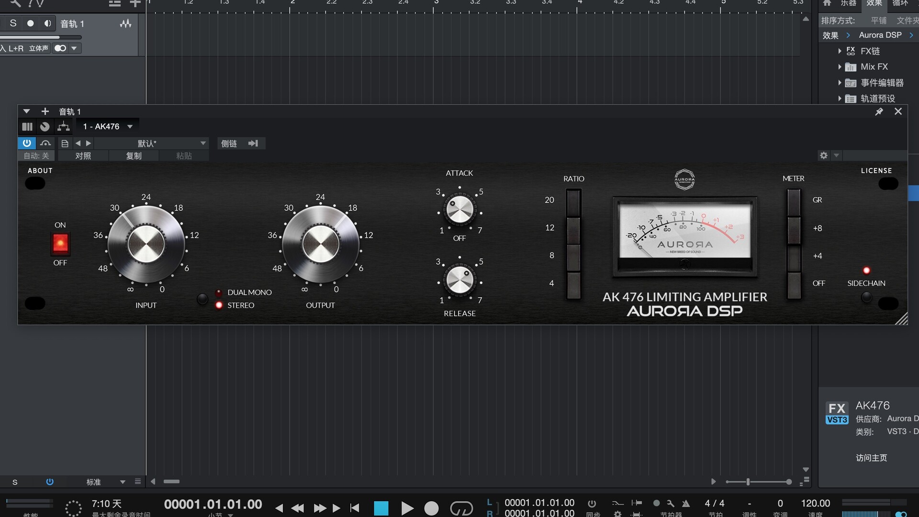
Task: Collapse the plugin window header triangle
Action: pos(27,111)
